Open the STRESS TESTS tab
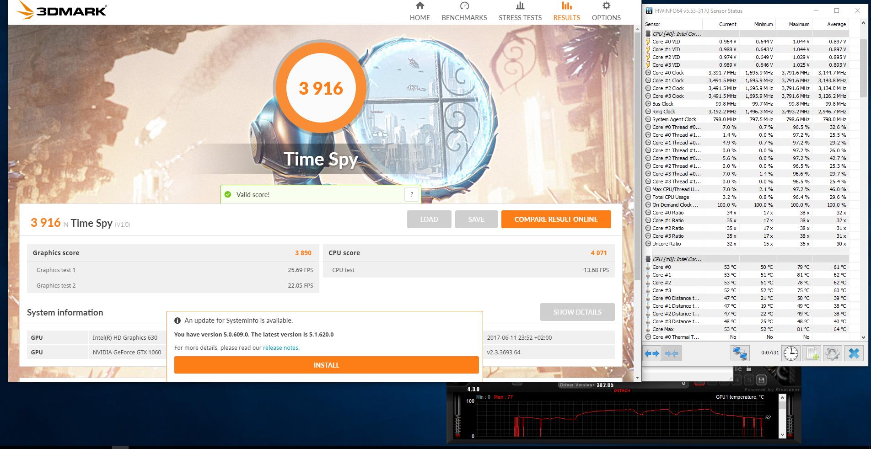 pos(520,12)
